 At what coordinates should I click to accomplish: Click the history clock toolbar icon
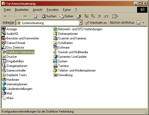[x=79, y=16]
